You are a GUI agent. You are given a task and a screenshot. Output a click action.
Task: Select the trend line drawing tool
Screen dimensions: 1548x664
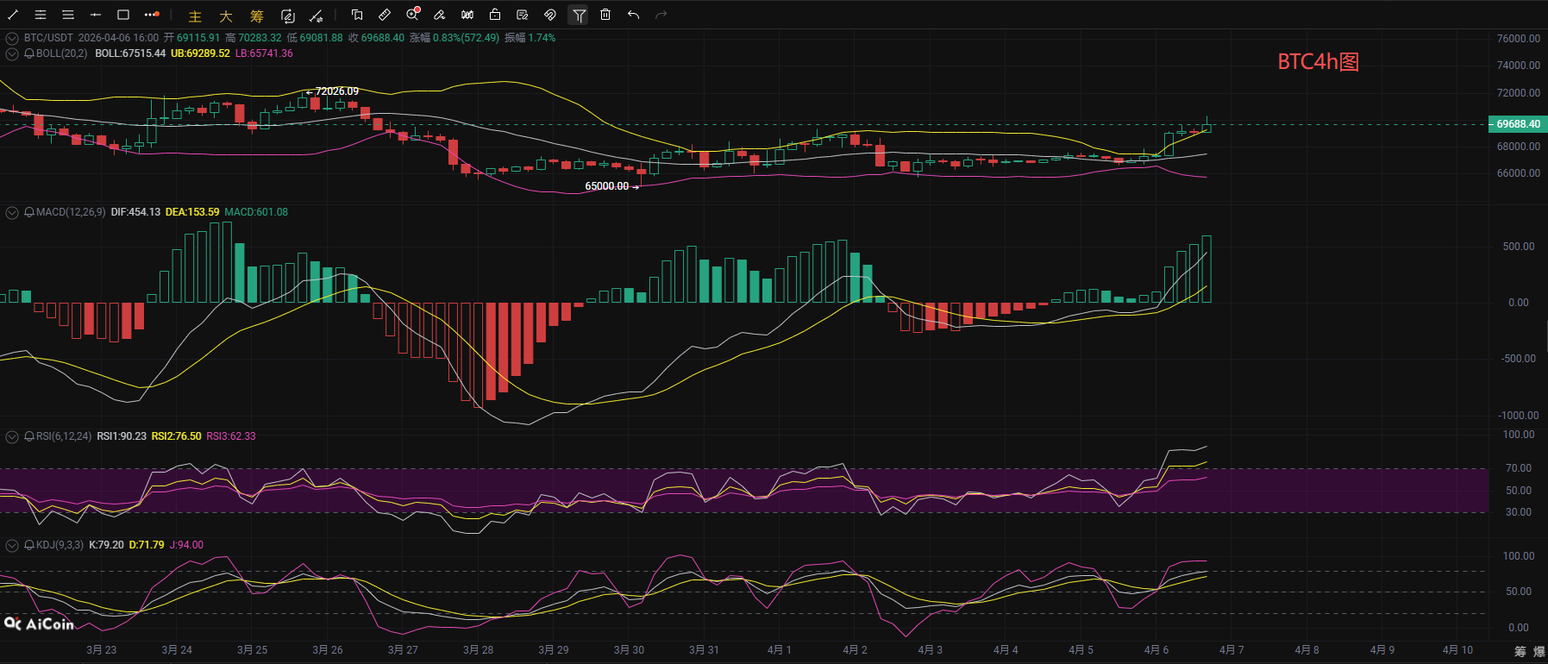13,15
